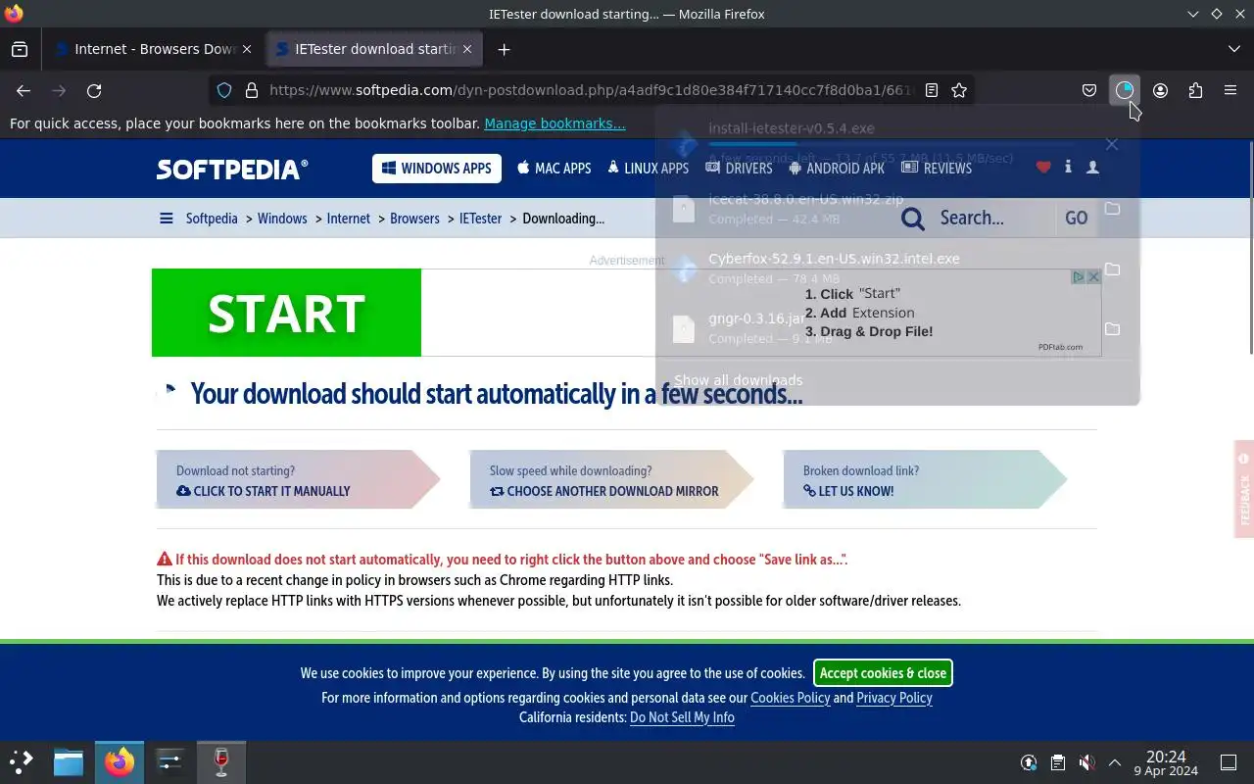Expand hidden system tray icons

(x=1114, y=762)
